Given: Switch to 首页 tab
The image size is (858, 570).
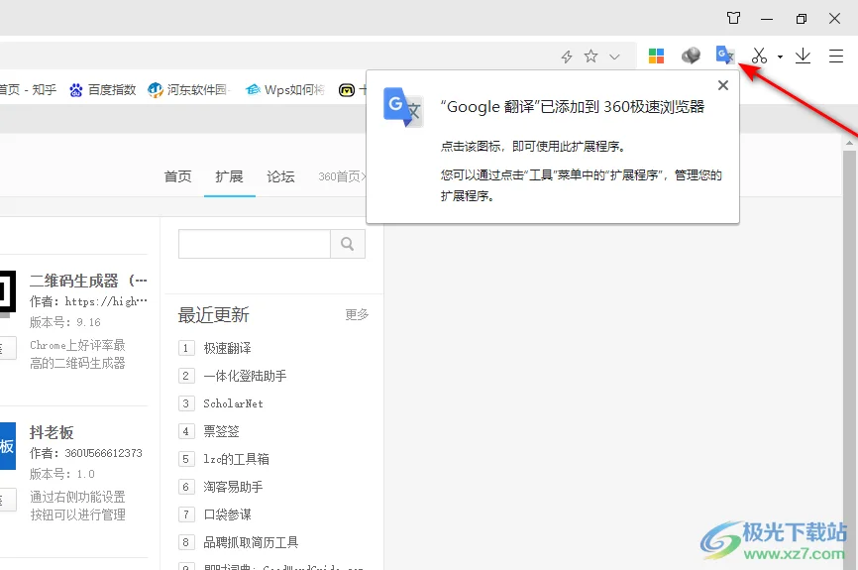Looking at the screenshot, I should [x=177, y=176].
